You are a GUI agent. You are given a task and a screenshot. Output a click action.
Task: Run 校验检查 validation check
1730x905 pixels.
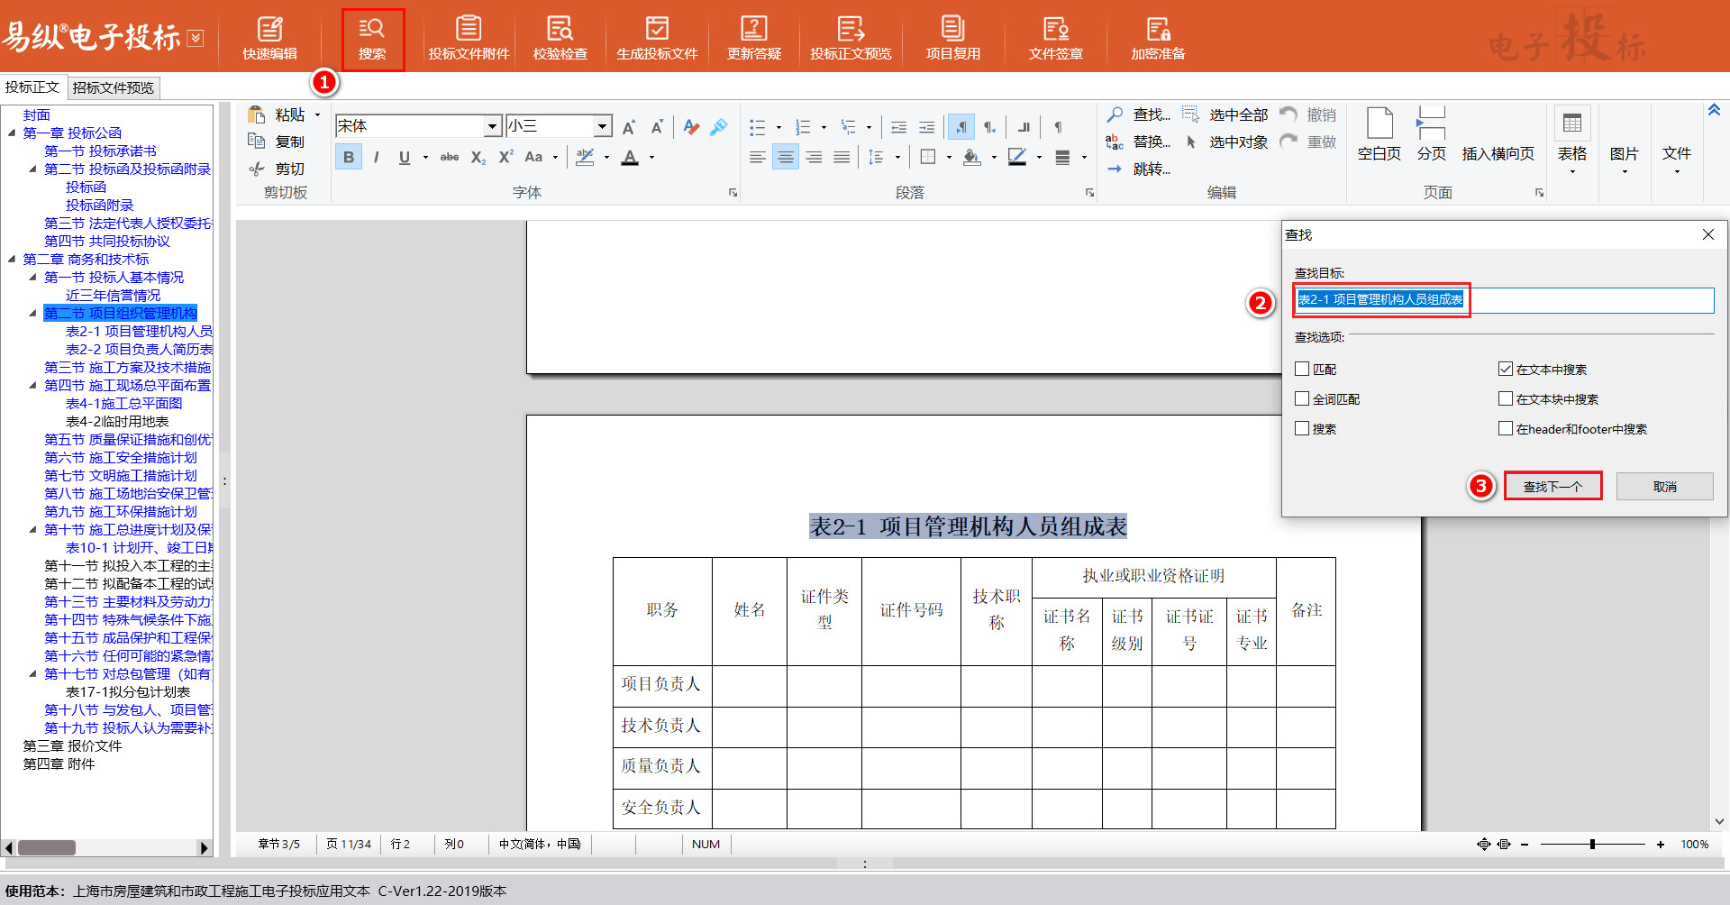(x=560, y=39)
